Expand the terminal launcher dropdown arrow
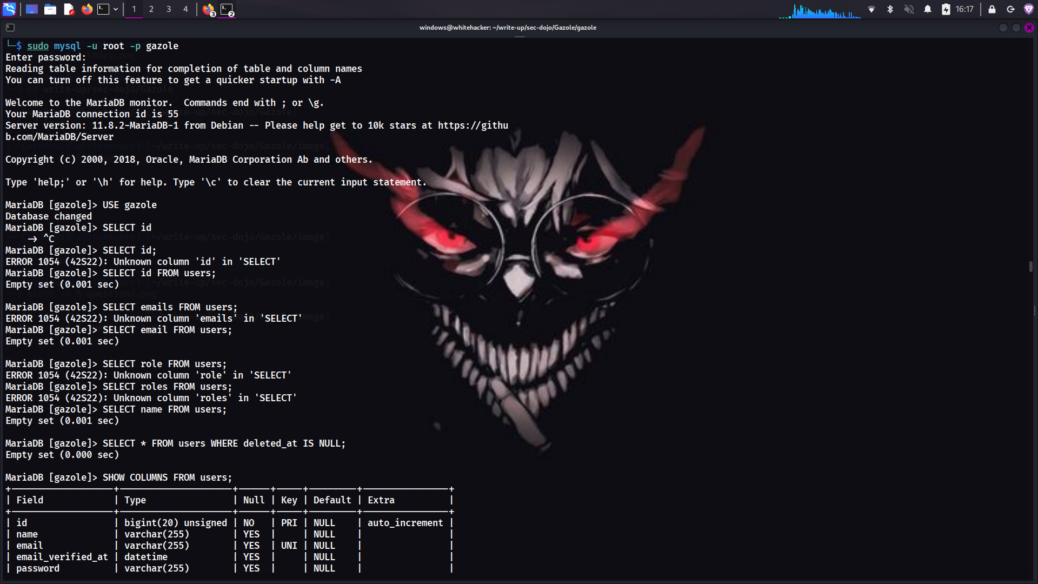Image resolution: width=1038 pixels, height=584 pixels. [x=116, y=9]
